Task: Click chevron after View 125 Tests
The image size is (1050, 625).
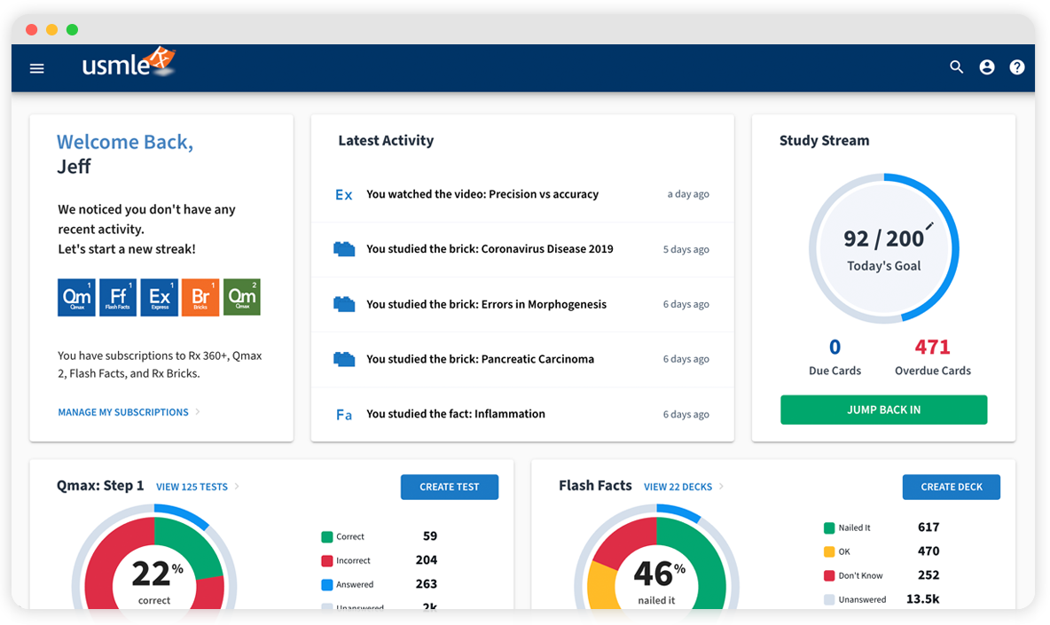Action: (237, 487)
